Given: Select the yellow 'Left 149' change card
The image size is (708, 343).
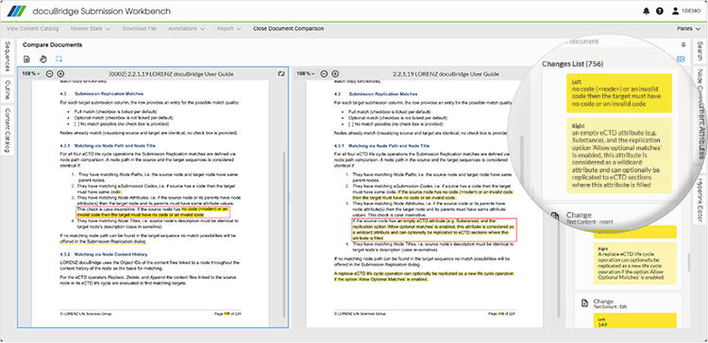Looking at the screenshot, I should click(x=634, y=320).
